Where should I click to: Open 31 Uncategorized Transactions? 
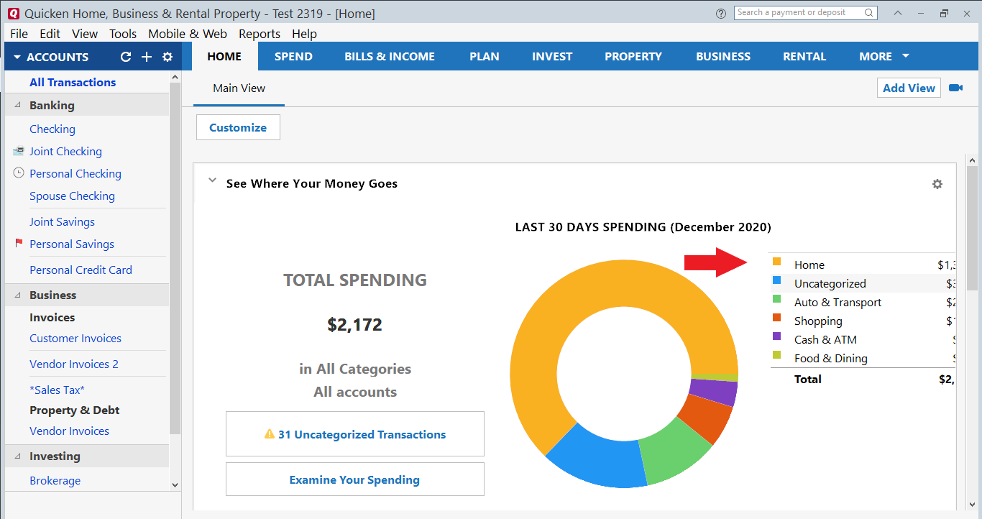pos(355,434)
